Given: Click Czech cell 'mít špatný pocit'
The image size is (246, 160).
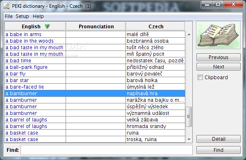Looking at the screenshot, I should pos(155,54).
